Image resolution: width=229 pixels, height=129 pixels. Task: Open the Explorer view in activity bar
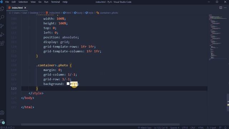(2, 9)
